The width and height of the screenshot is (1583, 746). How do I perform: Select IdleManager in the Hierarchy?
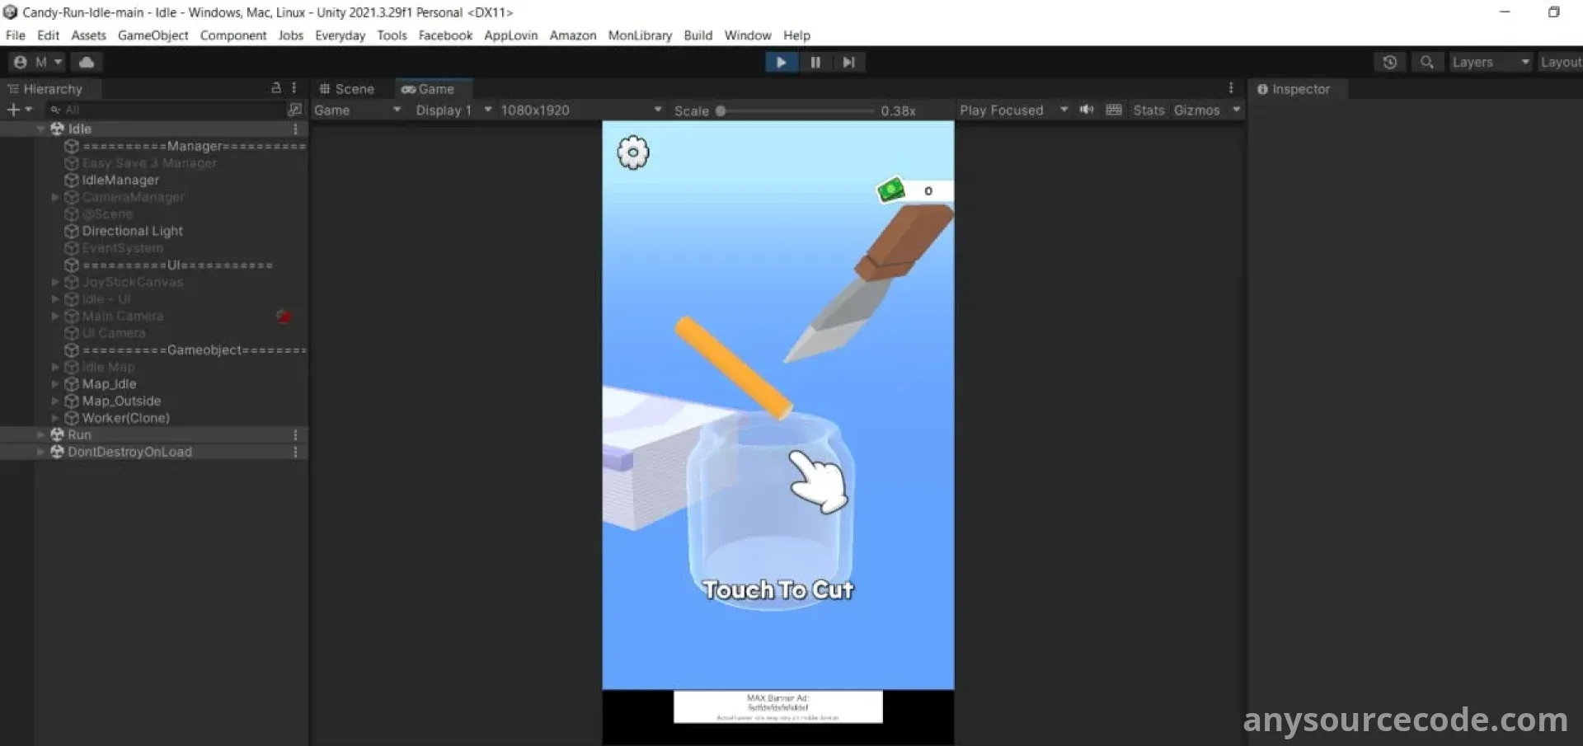[120, 181]
